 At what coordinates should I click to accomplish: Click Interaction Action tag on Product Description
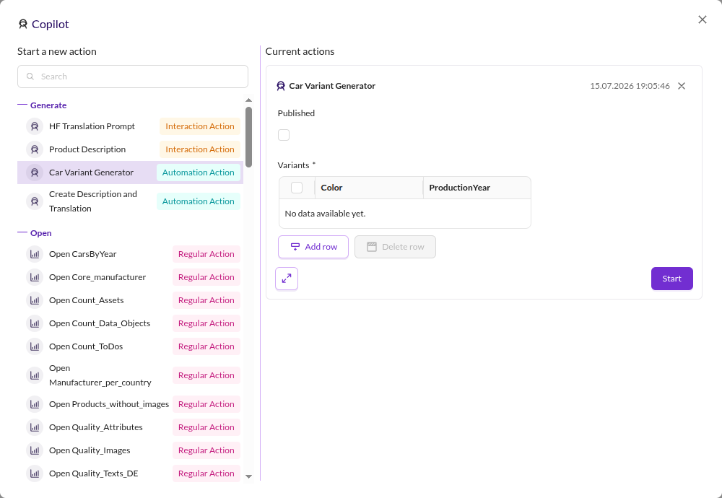(x=200, y=149)
